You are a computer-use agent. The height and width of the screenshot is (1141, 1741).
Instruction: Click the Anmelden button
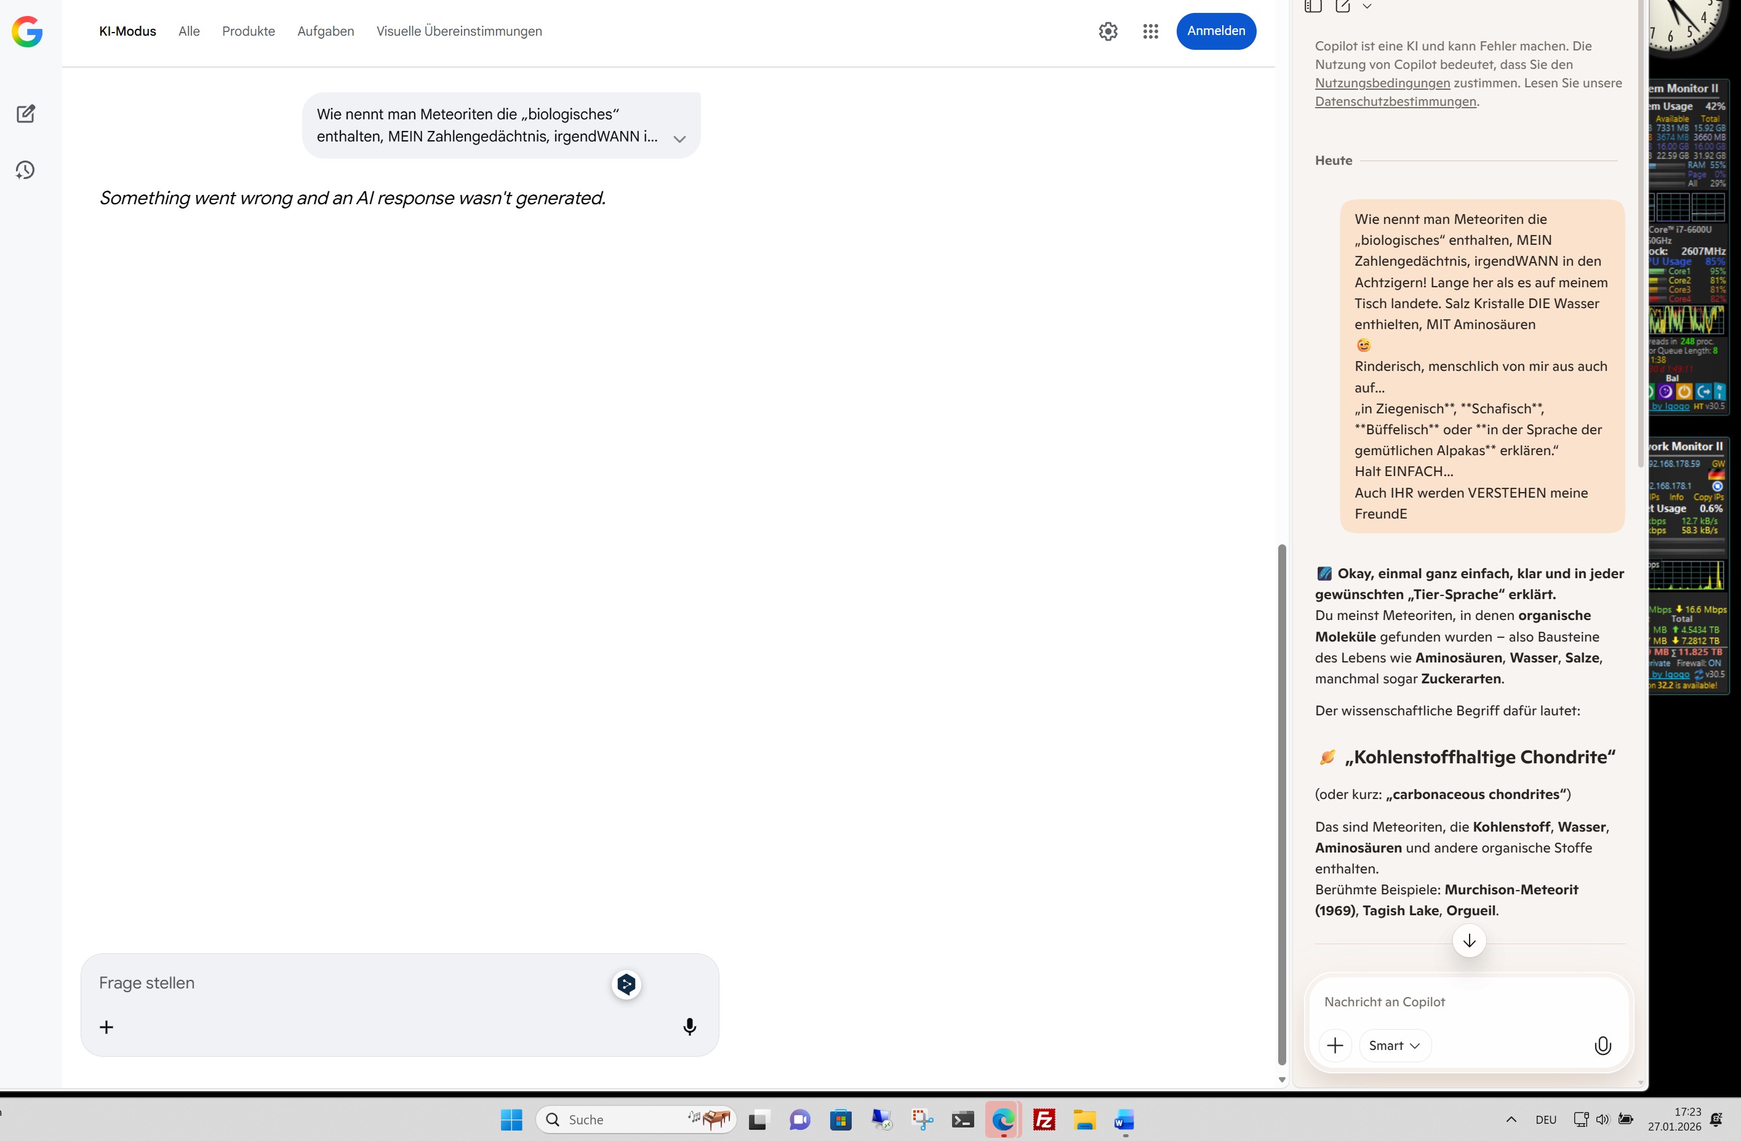click(x=1216, y=31)
